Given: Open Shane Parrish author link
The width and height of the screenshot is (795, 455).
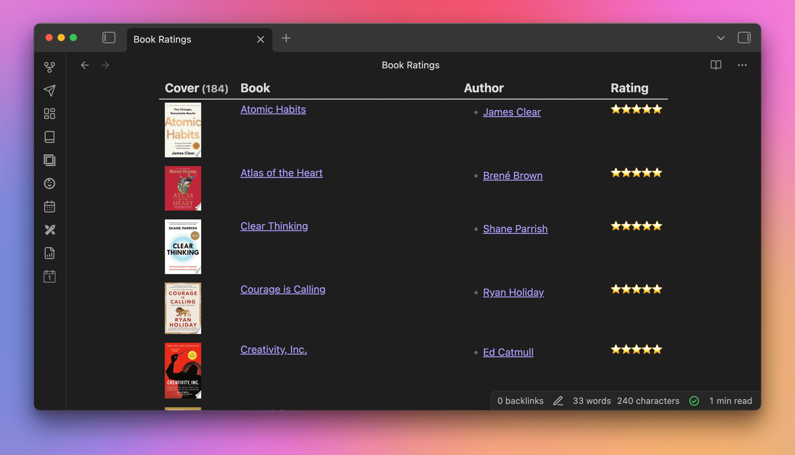Looking at the screenshot, I should point(515,229).
